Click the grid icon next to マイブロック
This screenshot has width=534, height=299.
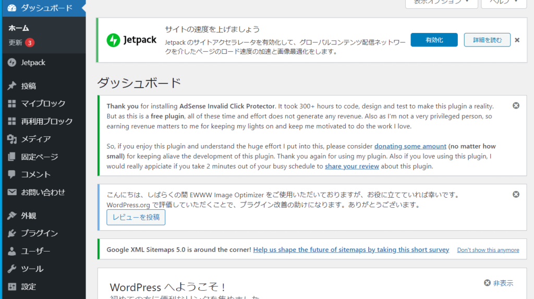coord(12,103)
